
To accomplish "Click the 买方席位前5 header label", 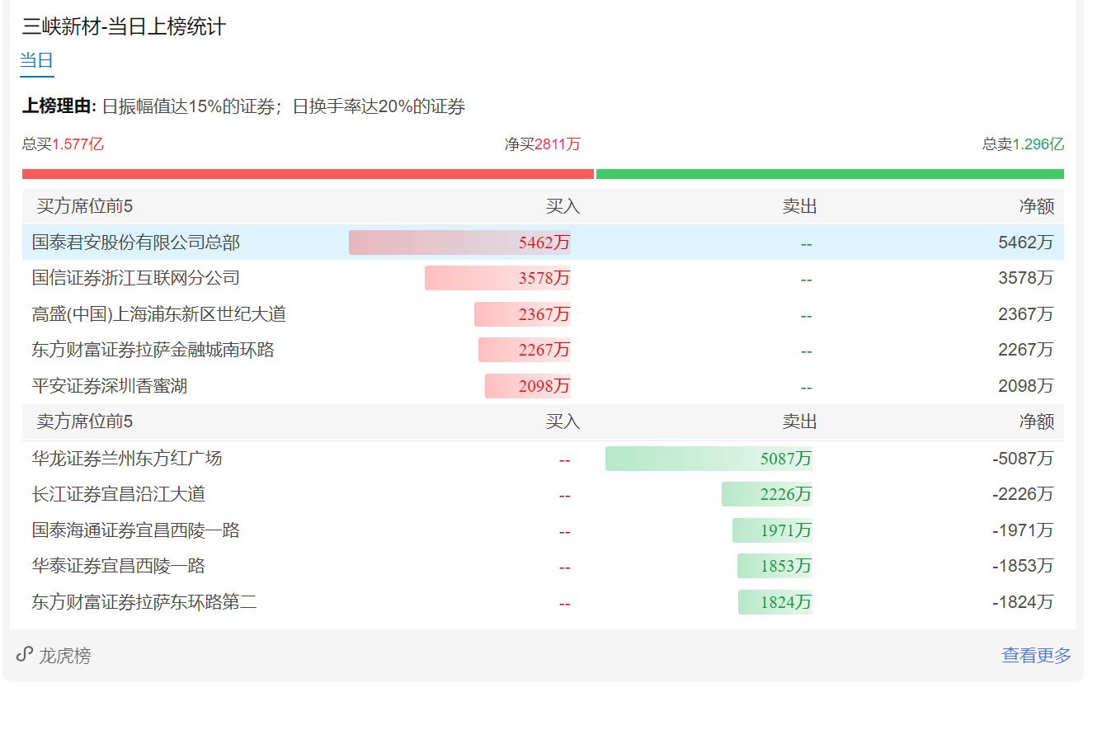I will tap(84, 206).
